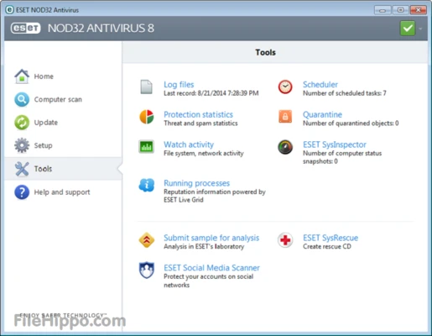Select the Tools section label
Image resolution: width=432 pixels, height=336 pixels.
tap(43, 169)
